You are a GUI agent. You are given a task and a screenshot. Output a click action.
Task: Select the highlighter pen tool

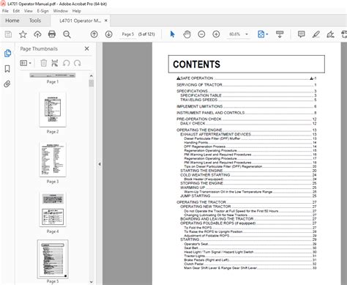316,34
